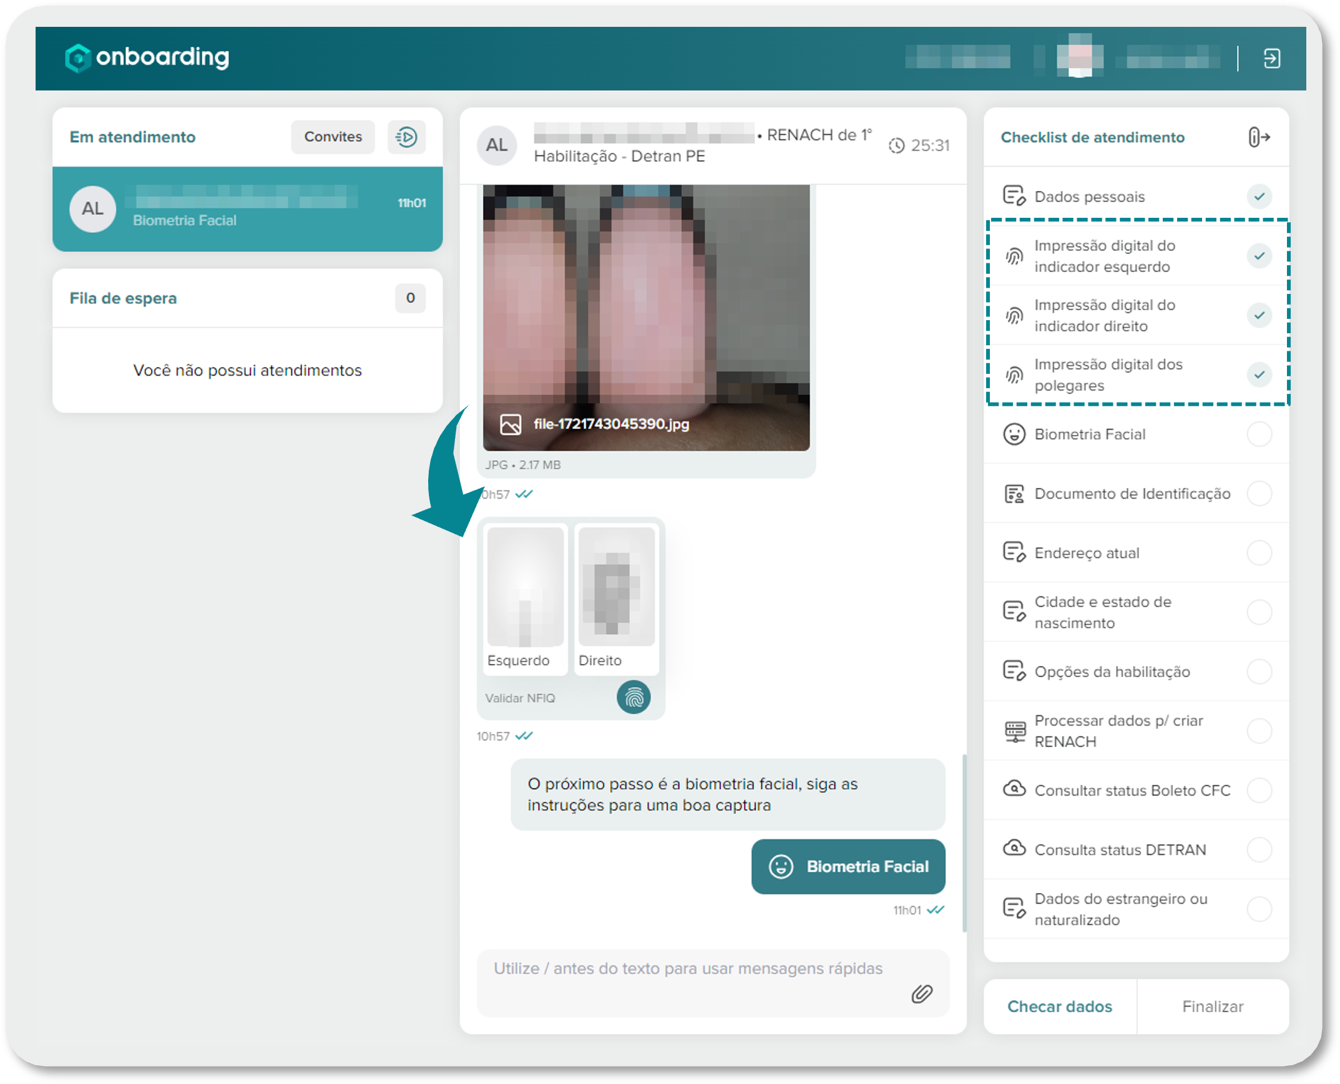Check the Biometria Facial checklist circle

[1259, 434]
